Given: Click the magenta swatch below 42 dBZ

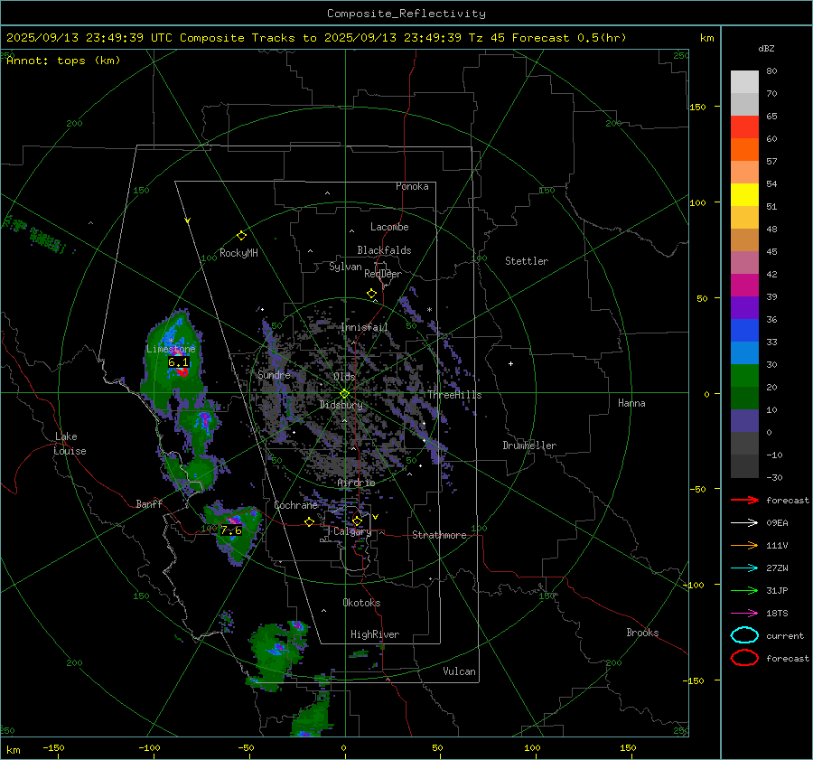Looking at the screenshot, I should click(744, 285).
